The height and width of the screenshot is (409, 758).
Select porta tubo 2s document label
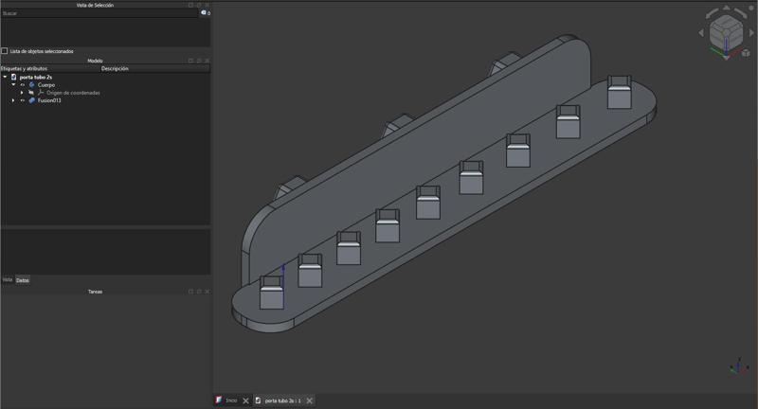pyautogui.click(x=36, y=77)
